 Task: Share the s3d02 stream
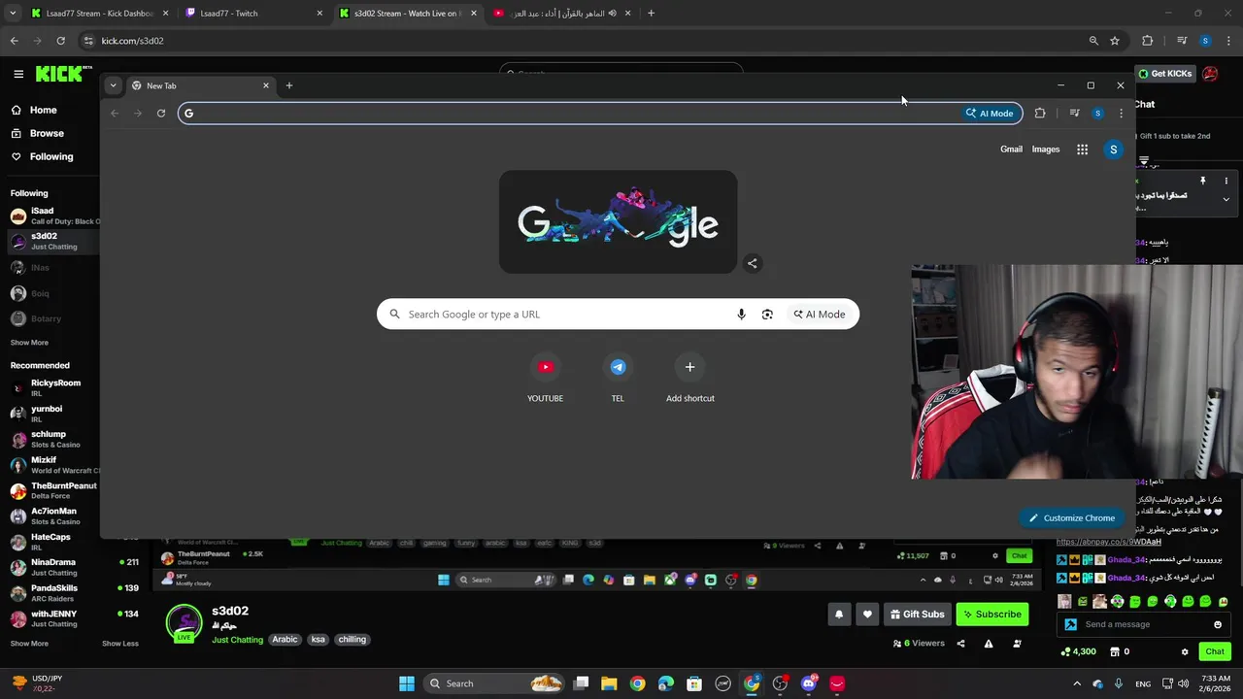961,644
